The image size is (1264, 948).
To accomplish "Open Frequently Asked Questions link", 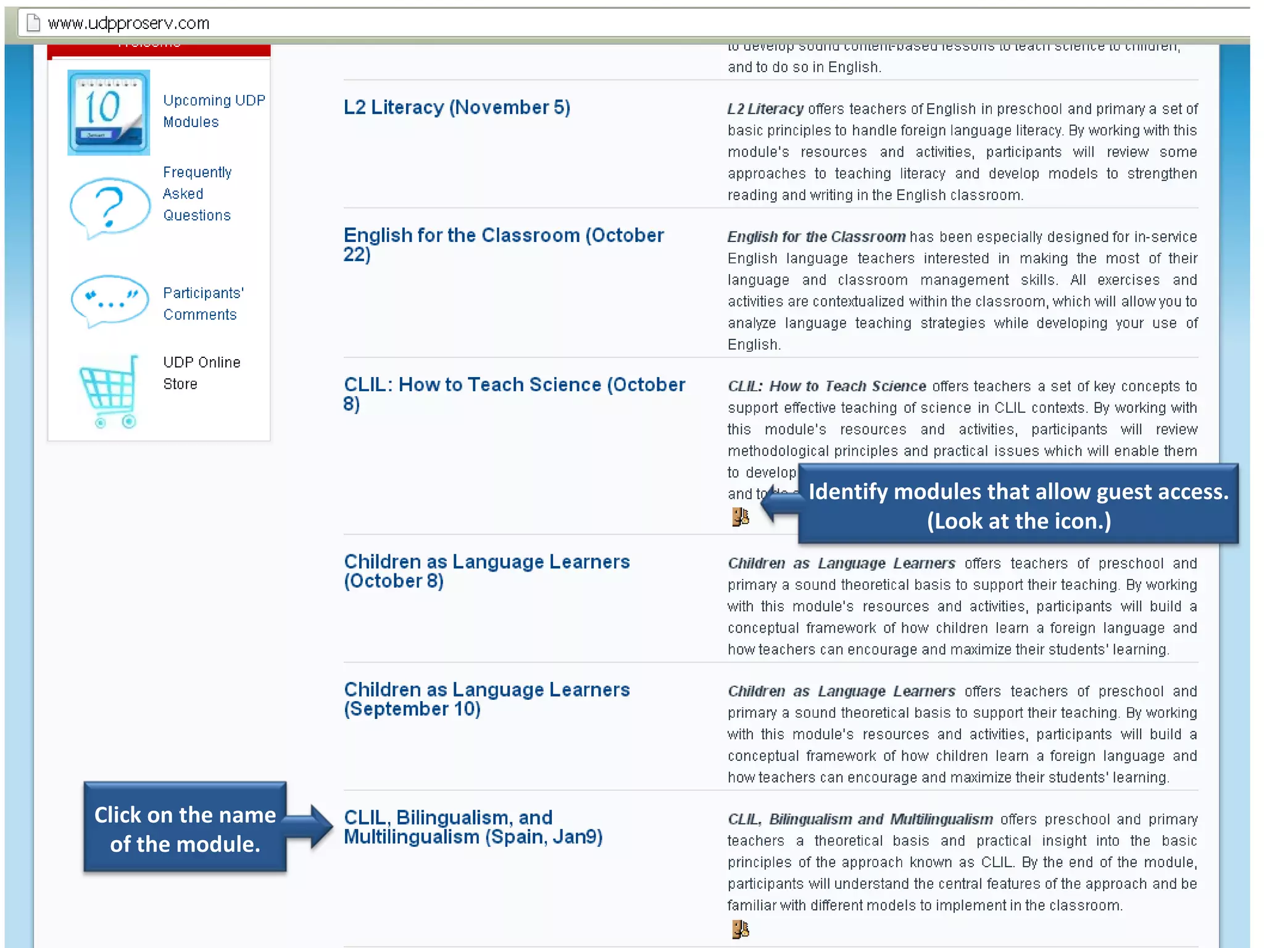I will pos(197,194).
